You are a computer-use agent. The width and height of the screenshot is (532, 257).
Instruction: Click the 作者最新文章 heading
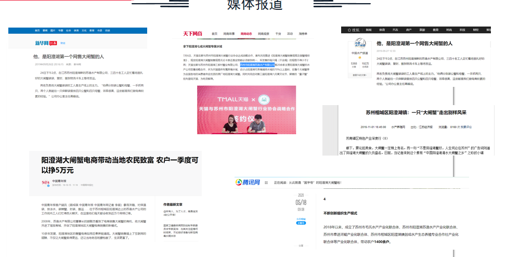click(173, 204)
